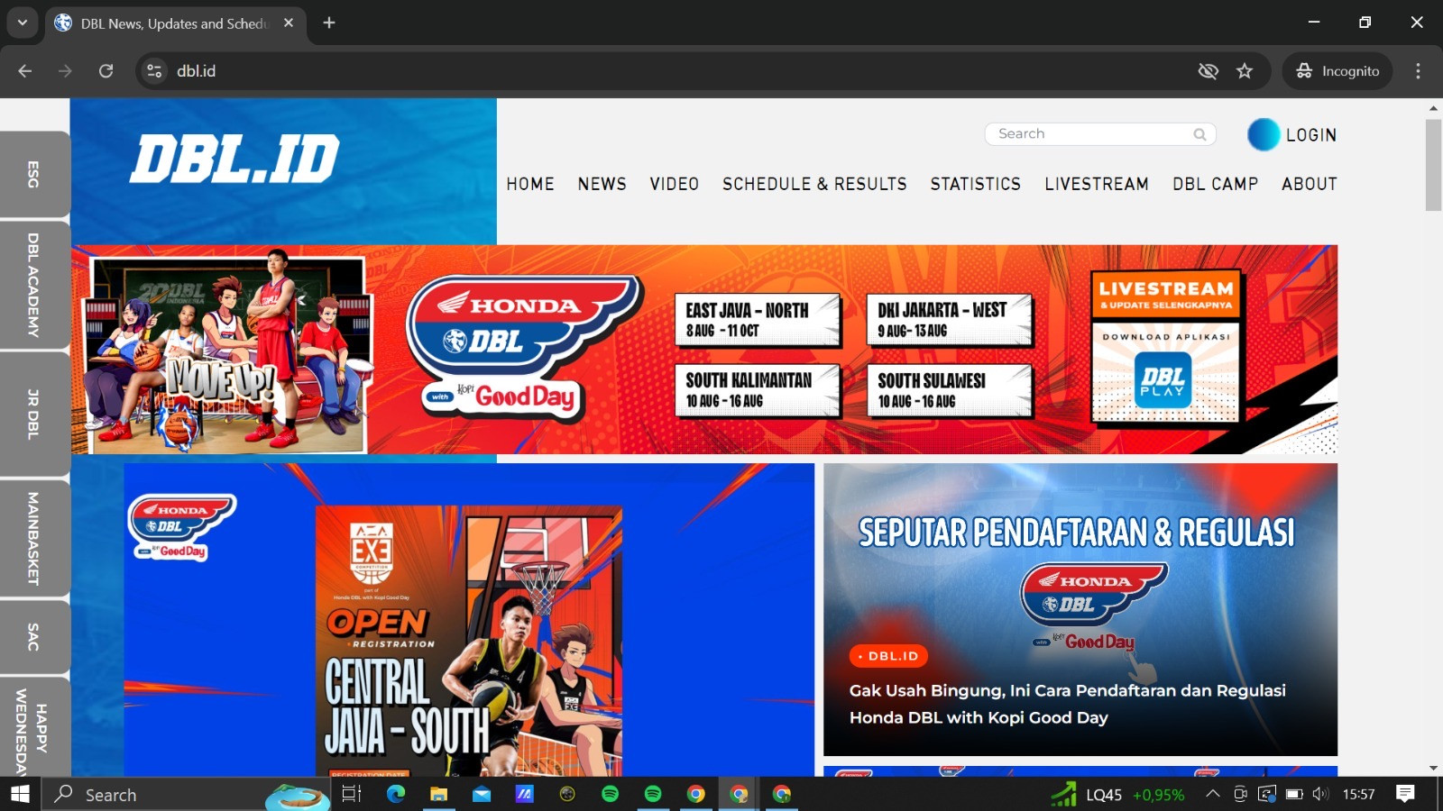
Task: Click the volume speaker icon
Action: pos(1321,794)
